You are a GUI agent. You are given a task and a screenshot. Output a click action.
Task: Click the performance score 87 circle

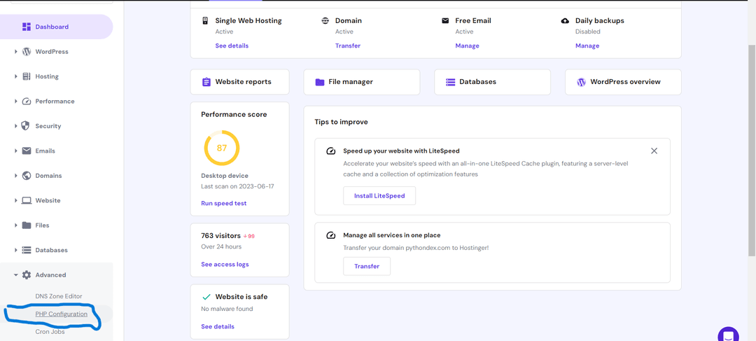click(x=221, y=148)
